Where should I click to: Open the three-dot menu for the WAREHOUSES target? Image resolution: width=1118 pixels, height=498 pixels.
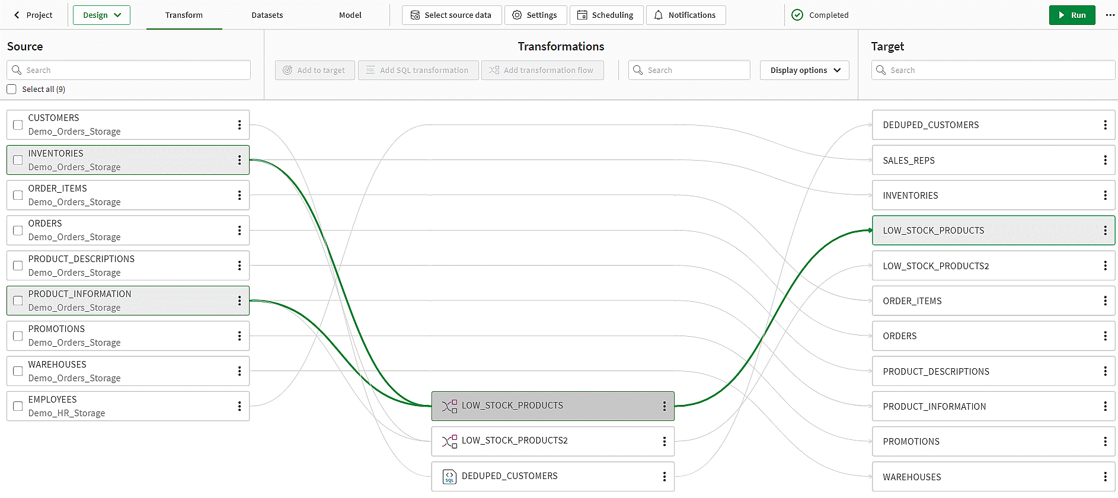[x=1105, y=477]
